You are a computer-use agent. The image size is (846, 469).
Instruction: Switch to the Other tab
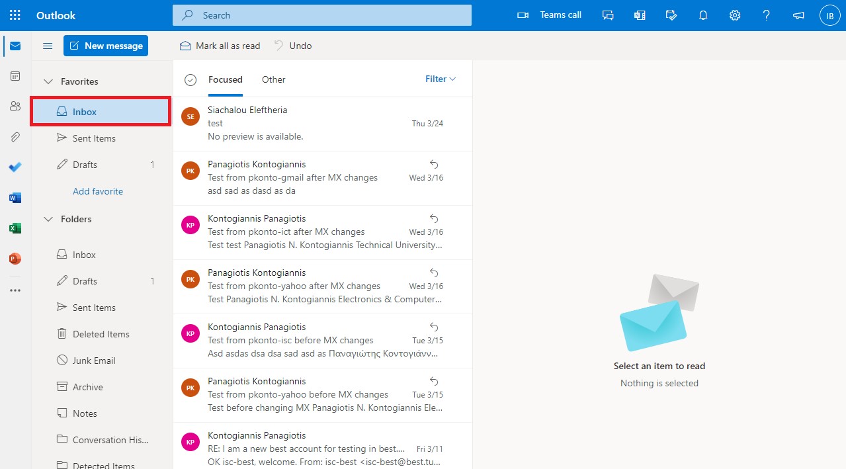(x=273, y=79)
